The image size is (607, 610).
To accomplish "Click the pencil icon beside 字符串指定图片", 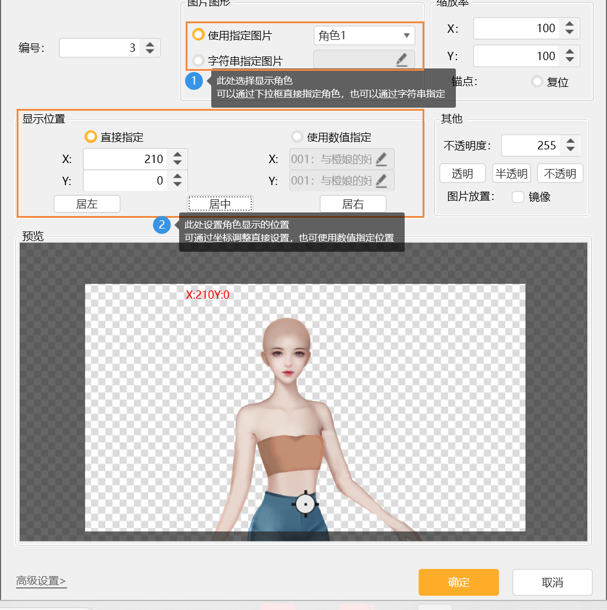I will (402, 60).
